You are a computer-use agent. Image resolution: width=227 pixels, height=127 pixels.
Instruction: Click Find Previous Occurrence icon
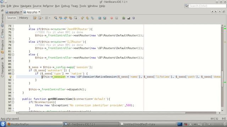point(61,18)
